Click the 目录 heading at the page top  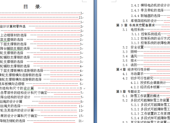coord(32,7)
